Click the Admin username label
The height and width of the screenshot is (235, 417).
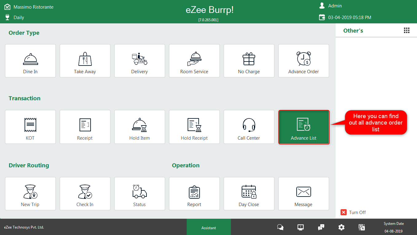click(335, 6)
